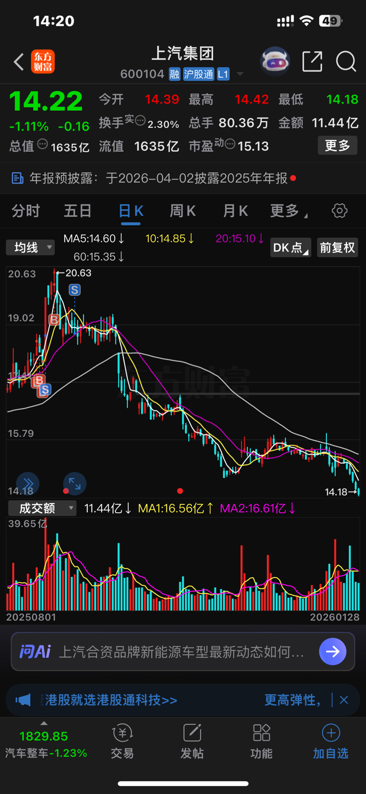Tap the MA1:16.56亿 volume value
The width and height of the screenshot is (366, 794).
[x=175, y=508]
